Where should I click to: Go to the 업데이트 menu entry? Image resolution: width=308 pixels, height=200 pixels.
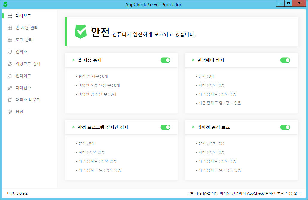23,76
